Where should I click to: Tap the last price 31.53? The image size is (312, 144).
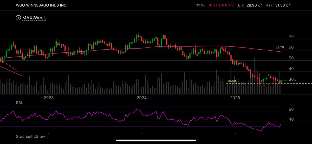201,5
